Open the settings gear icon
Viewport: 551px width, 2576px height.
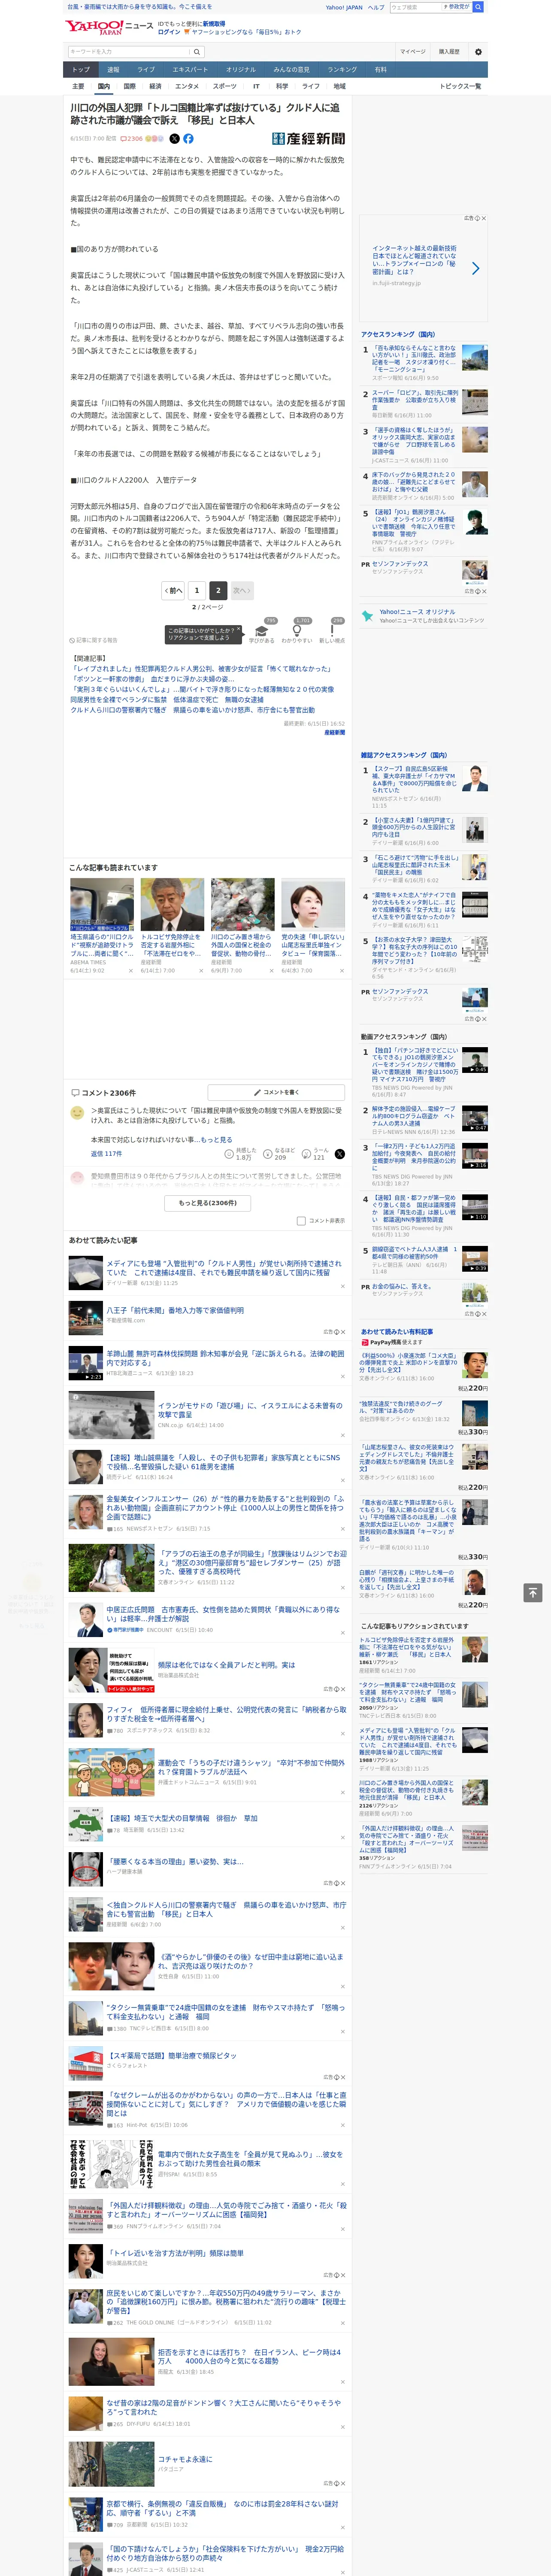click(x=478, y=52)
